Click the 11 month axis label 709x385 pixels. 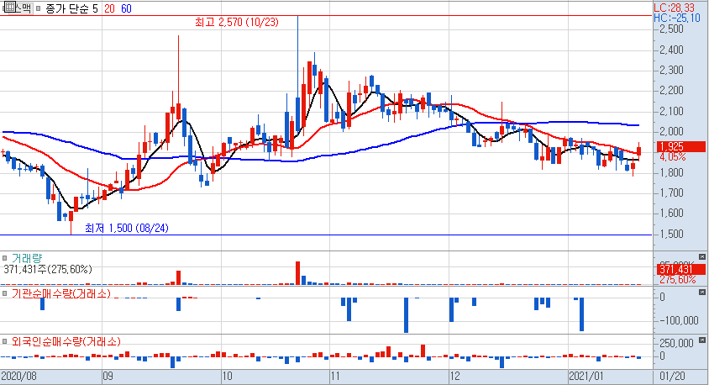[335, 376]
